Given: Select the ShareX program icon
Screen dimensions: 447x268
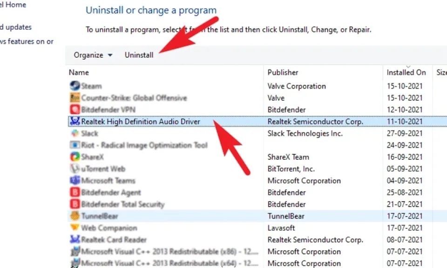Looking at the screenshot, I should point(74,157).
